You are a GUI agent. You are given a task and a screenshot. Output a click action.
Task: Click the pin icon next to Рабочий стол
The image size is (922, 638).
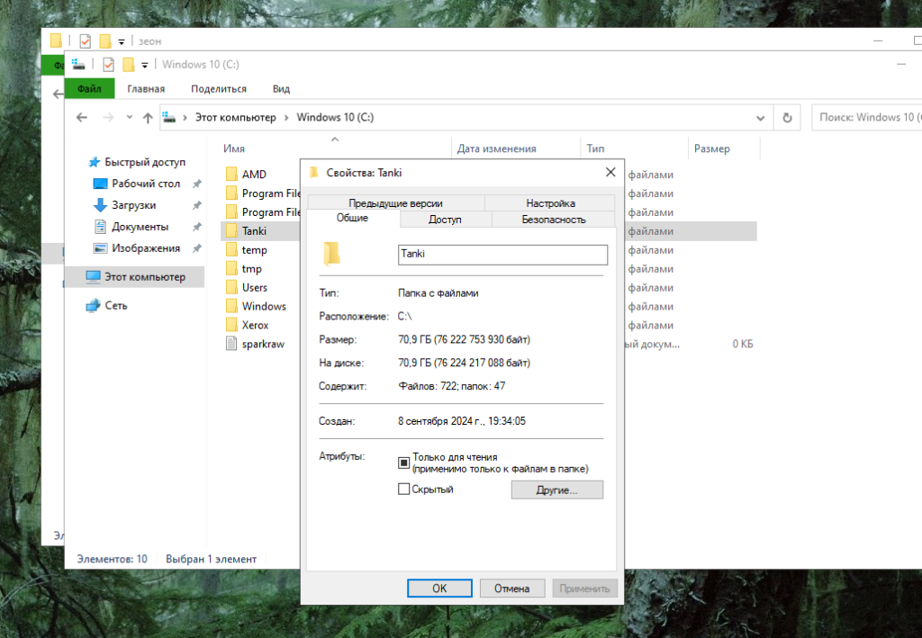[197, 184]
